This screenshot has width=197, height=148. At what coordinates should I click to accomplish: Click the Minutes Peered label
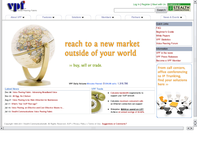95,84
